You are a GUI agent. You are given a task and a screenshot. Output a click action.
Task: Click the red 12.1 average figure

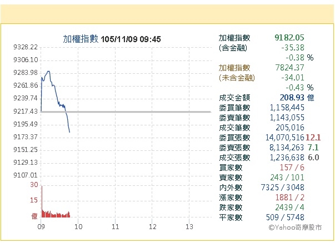(313, 138)
